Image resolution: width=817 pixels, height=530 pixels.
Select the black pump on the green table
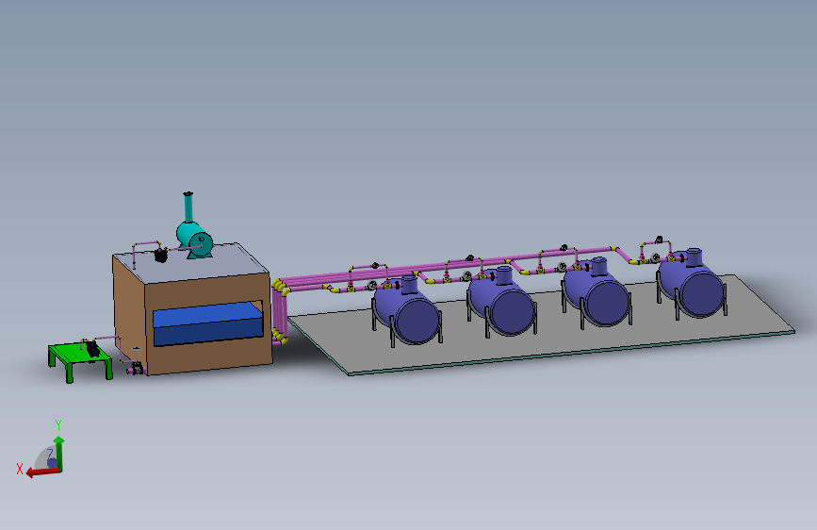point(91,349)
